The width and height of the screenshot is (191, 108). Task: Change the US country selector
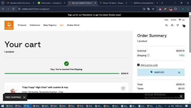tap(182, 20)
